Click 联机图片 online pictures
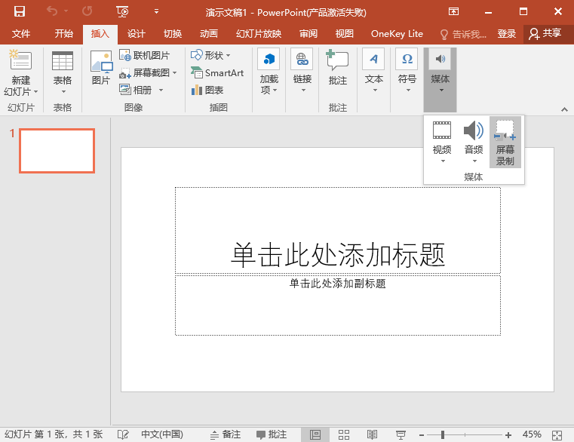Viewport: 574px width, 442px height. (x=144, y=55)
